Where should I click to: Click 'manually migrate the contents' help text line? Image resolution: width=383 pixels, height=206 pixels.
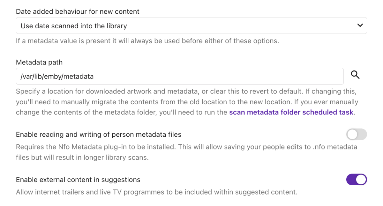(x=187, y=102)
